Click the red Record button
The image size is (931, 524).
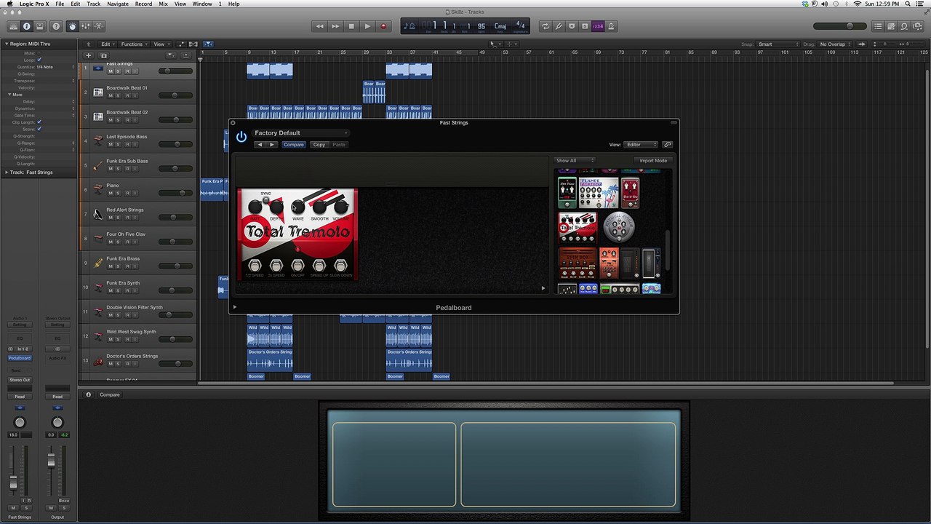click(x=383, y=26)
